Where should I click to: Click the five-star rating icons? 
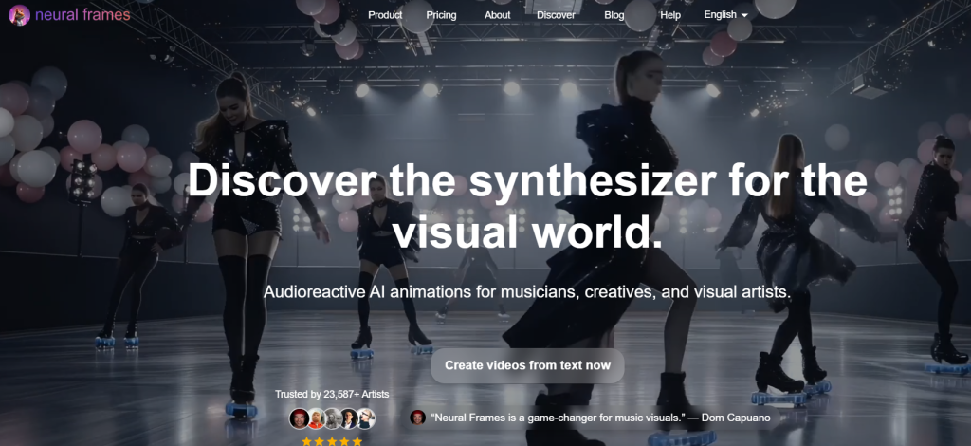332,441
